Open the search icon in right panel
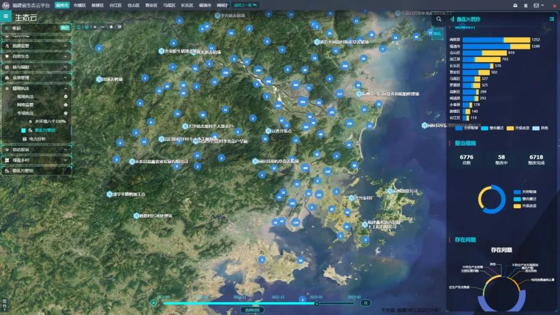560x315 pixels. [x=439, y=19]
